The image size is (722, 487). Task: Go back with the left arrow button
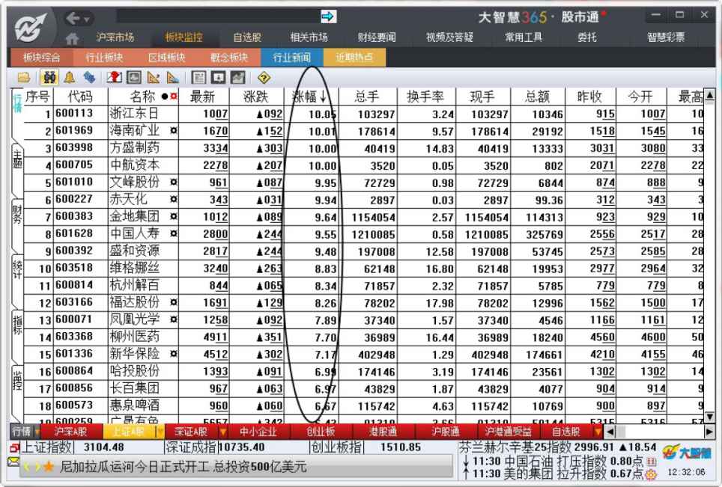(73, 19)
